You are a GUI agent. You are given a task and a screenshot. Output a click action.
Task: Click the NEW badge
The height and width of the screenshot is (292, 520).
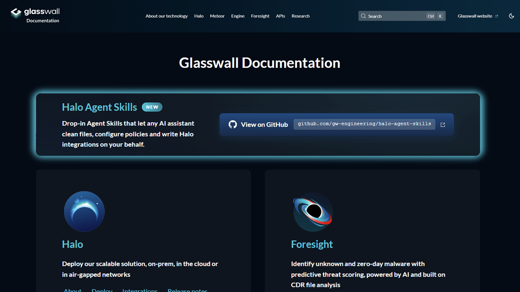tap(152, 107)
